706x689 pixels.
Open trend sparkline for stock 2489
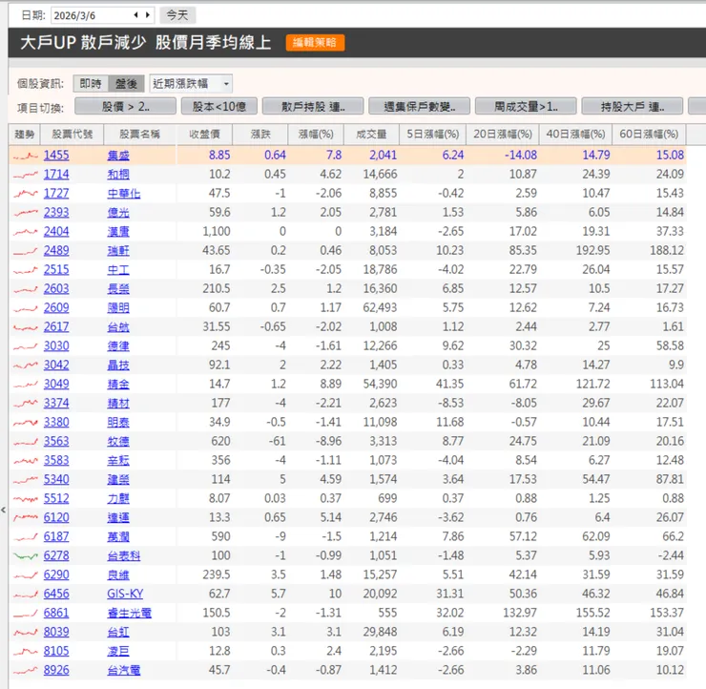click(26, 251)
